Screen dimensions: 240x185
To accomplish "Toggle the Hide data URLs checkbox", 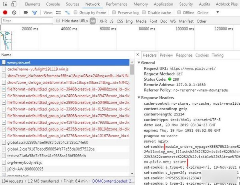I will (x=58, y=21).
